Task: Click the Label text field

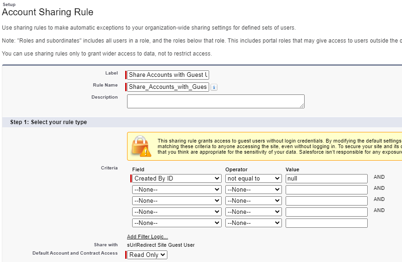Action: pos(168,75)
